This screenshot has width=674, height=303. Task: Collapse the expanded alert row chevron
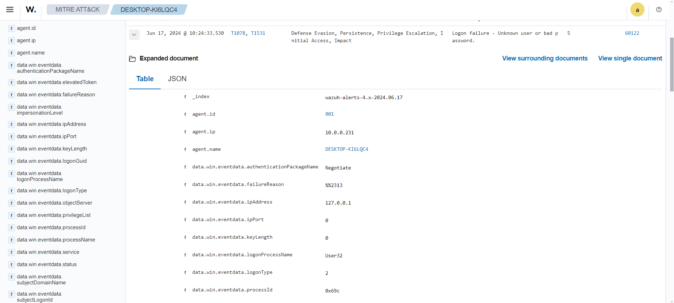pyautogui.click(x=134, y=34)
